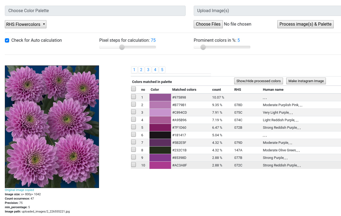This screenshot has width=341, height=216.
Task: Click Show/Hide processed colors button
Action: pos(258,81)
